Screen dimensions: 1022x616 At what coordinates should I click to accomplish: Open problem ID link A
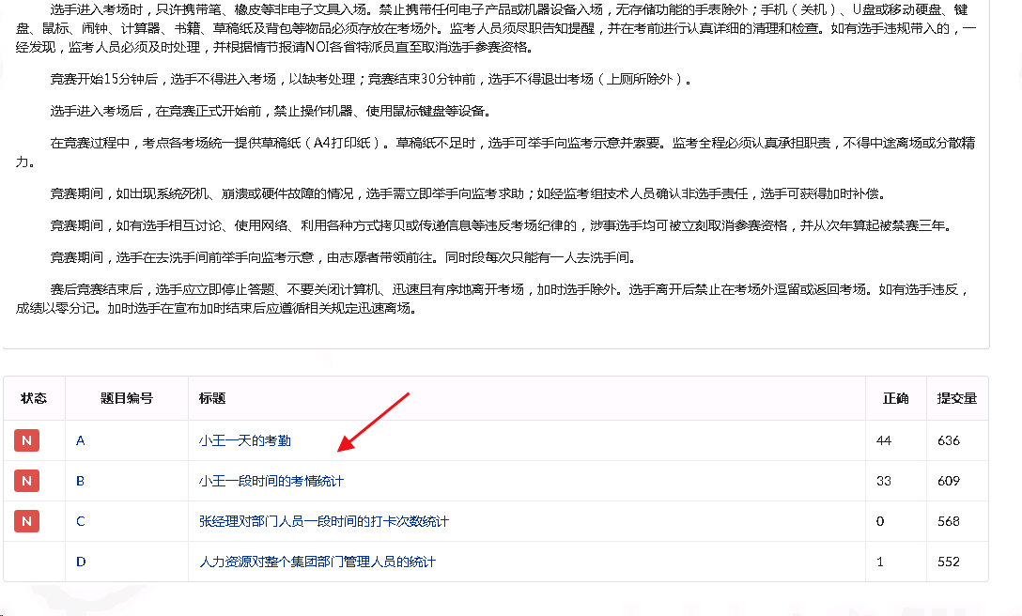coord(80,440)
